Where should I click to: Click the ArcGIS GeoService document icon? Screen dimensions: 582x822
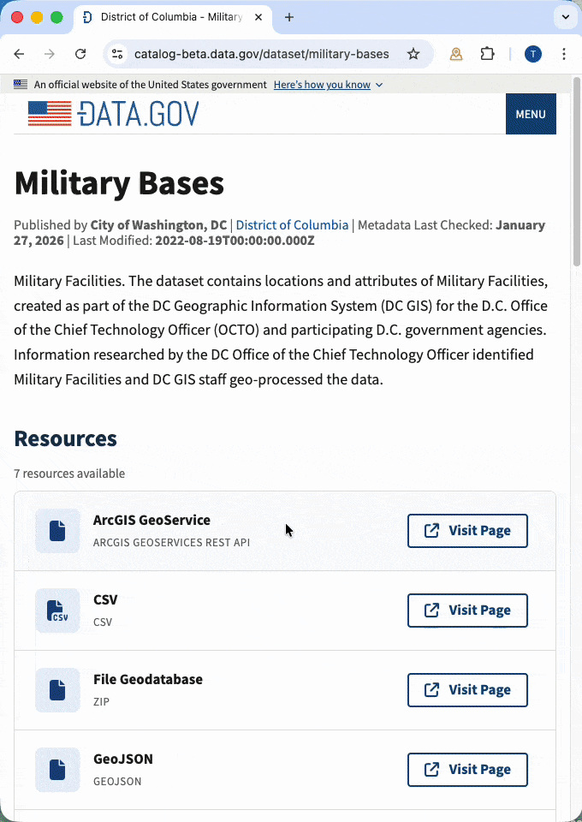[x=57, y=530]
